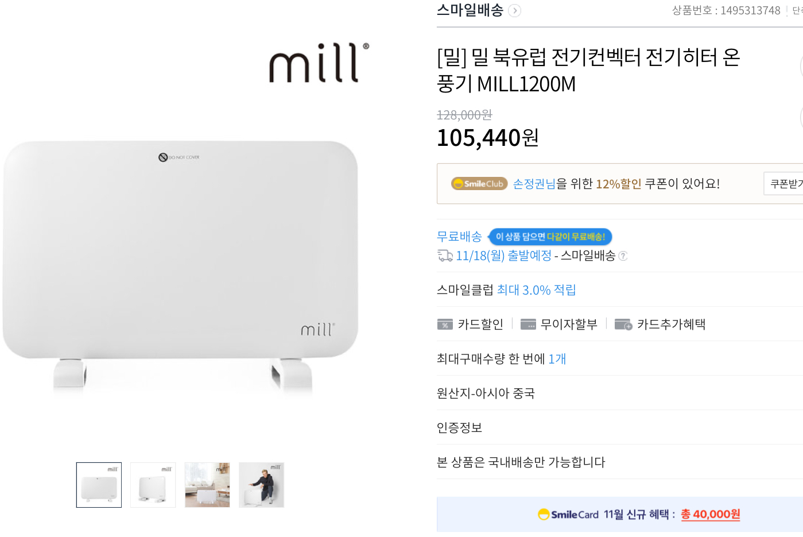Select second angled heater thumbnail
Image resolution: width=803 pixels, height=537 pixels.
pos(153,485)
